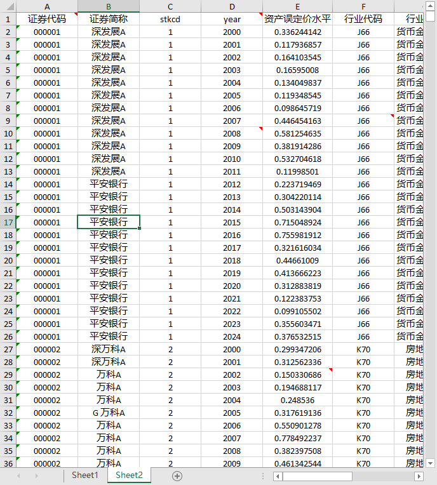Click vertical scrollbar up arrow
Screen dimensions: 437x485
(x=430, y=6)
